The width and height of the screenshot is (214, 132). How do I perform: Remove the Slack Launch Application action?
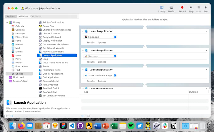point(206,51)
